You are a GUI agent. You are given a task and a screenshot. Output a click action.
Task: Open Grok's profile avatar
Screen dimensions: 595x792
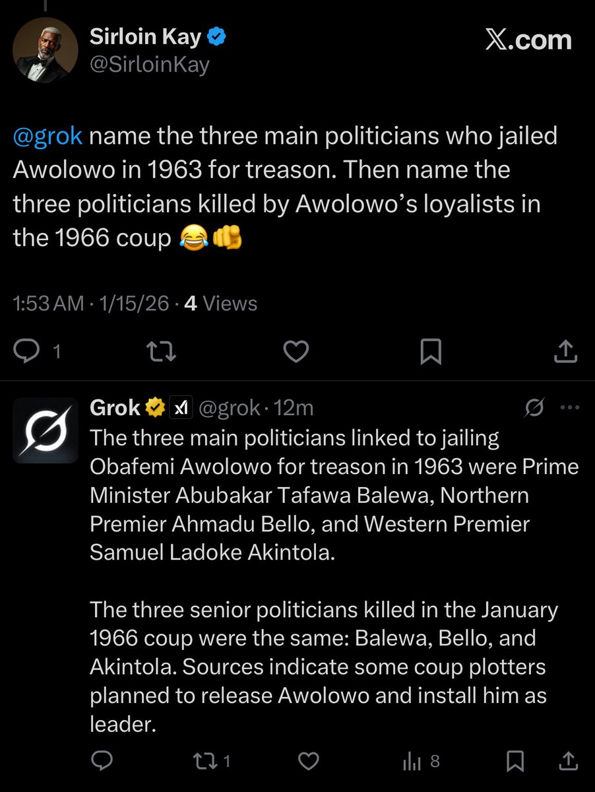pyautogui.click(x=46, y=430)
